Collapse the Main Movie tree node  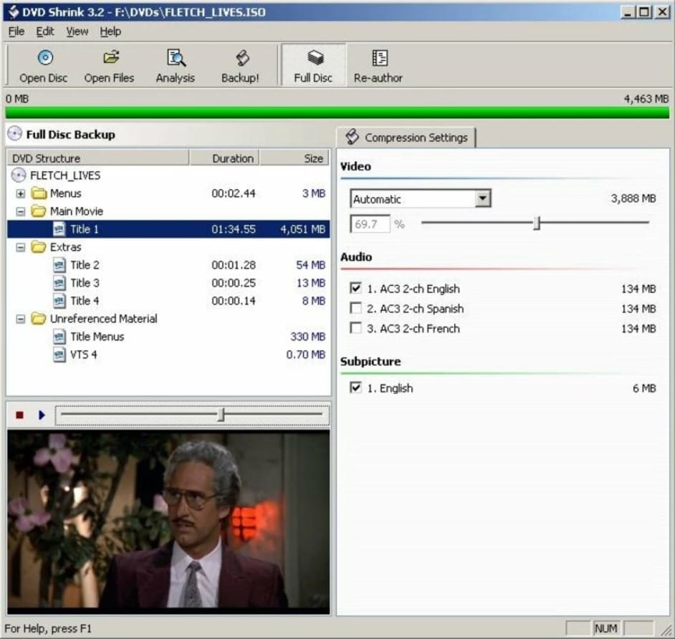click(20, 212)
